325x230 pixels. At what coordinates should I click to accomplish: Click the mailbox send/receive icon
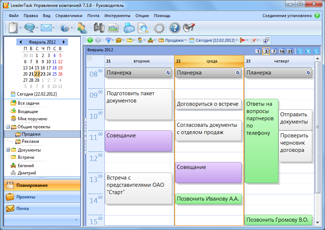[65, 28]
